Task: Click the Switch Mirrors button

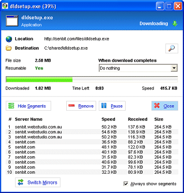Action: (38, 182)
